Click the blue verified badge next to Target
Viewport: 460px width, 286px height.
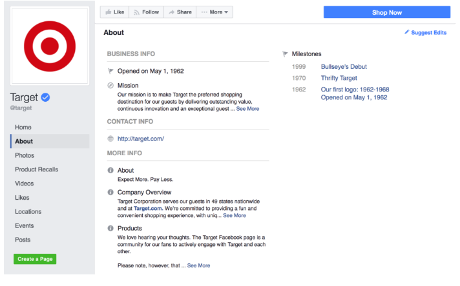click(x=46, y=97)
